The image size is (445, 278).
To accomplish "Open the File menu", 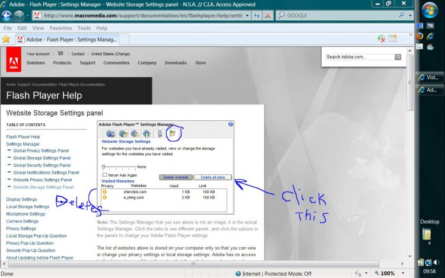I will point(8,28).
